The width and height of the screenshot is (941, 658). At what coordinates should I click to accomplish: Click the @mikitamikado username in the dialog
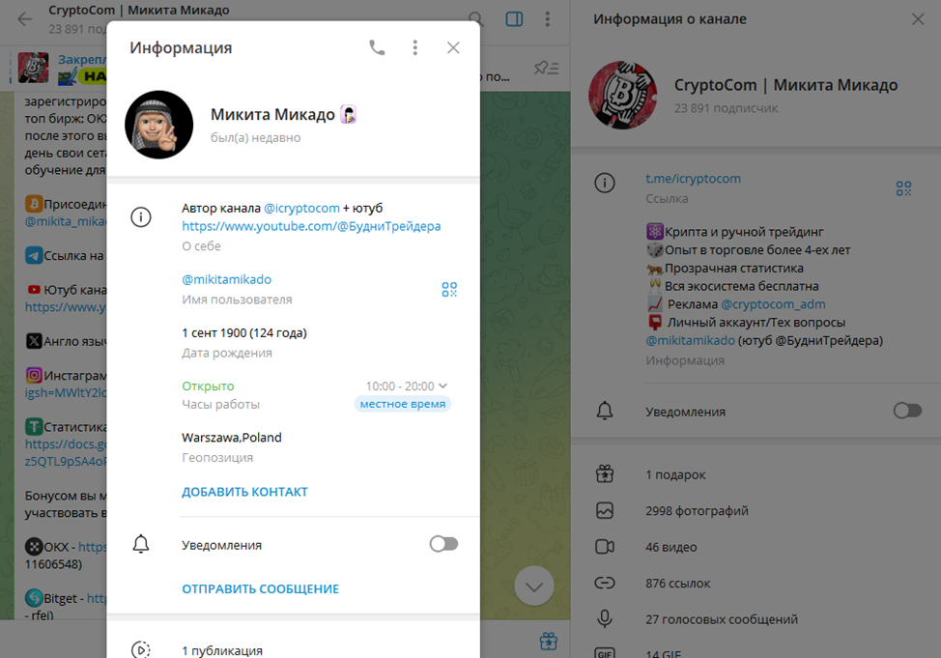227,279
